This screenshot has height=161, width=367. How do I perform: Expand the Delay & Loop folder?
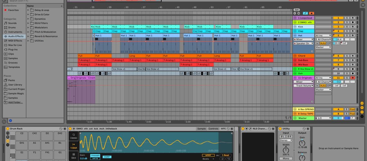pyautogui.click(x=28, y=10)
